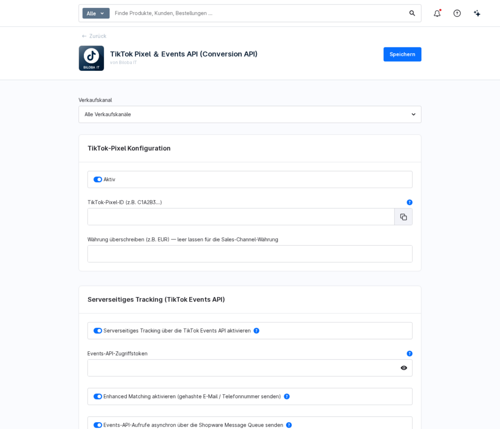Click into the TikTok-Pixel-ID field
This screenshot has width=500, height=429.
[x=241, y=217]
